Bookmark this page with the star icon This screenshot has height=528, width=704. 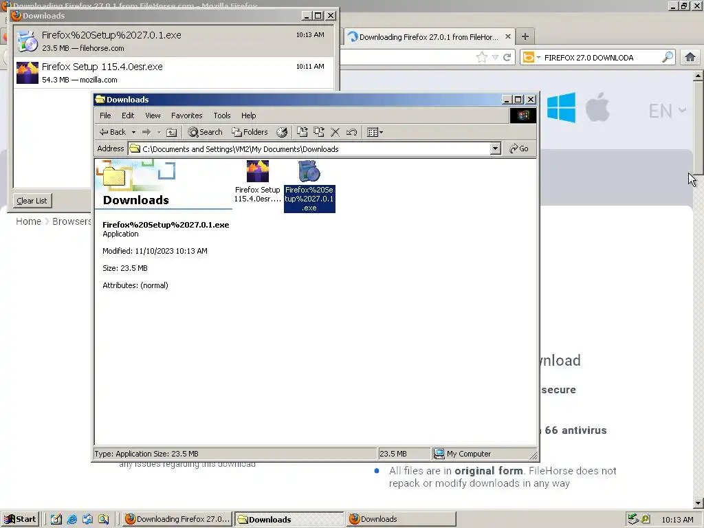point(481,57)
